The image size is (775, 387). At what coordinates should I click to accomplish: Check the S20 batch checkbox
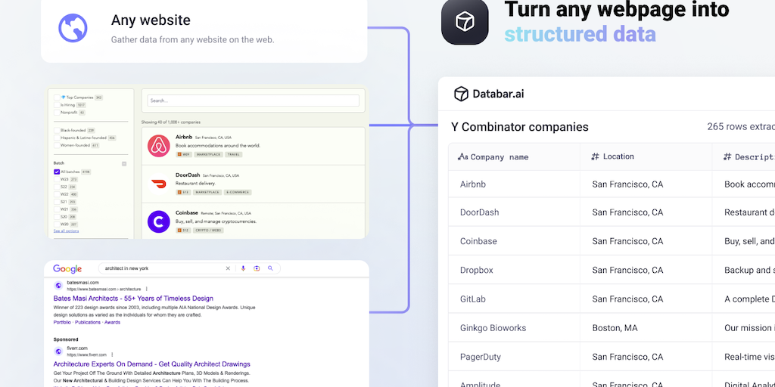click(x=57, y=217)
